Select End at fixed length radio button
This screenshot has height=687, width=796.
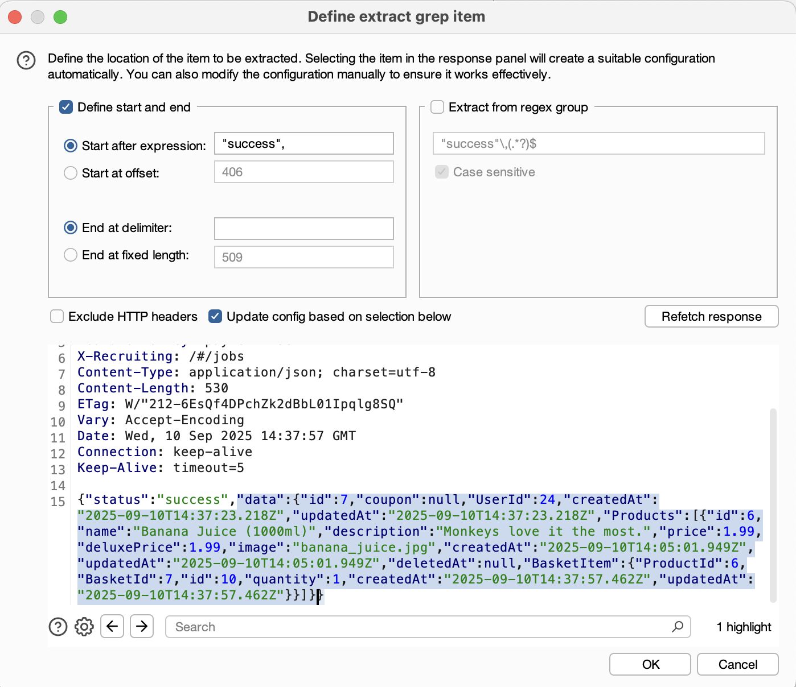point(71,255)
